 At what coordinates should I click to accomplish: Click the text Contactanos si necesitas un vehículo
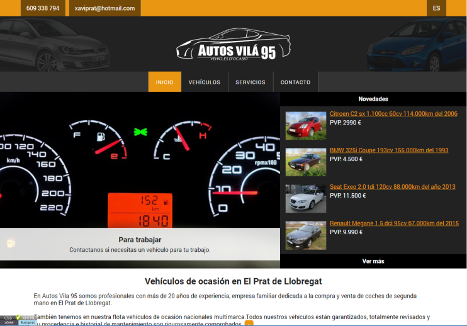coord(140,250)
